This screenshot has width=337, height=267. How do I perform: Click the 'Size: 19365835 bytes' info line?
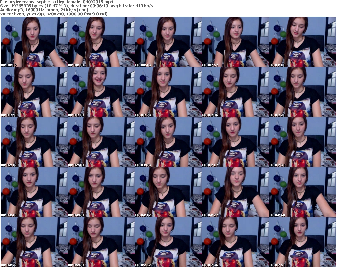pyautogui.click(x=77, y=6)
